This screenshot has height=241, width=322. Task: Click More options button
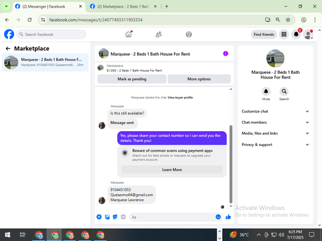(199, 79)
